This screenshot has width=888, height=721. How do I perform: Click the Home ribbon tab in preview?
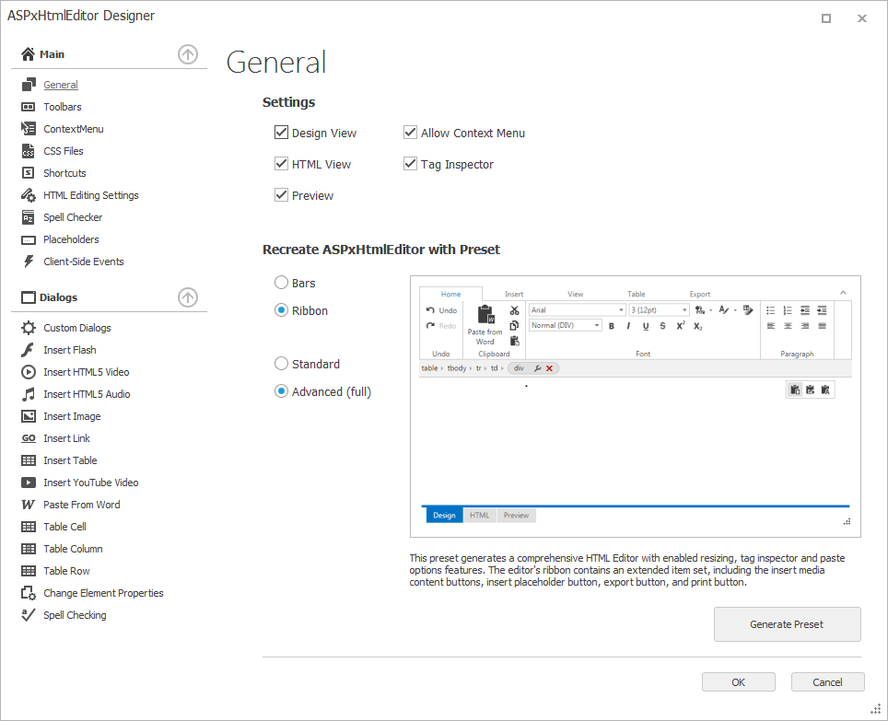coord(450,295)
